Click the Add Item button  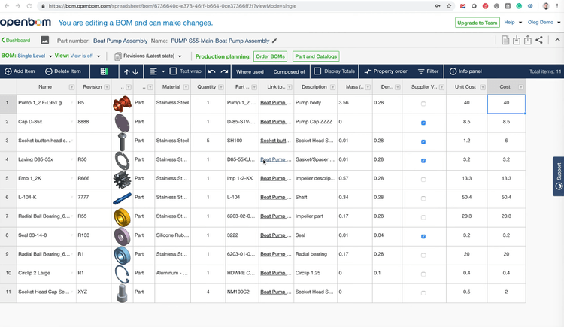[20, 71]
